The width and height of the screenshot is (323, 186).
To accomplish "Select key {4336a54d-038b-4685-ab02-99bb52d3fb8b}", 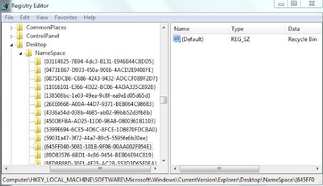I will [x=98, y=113].
